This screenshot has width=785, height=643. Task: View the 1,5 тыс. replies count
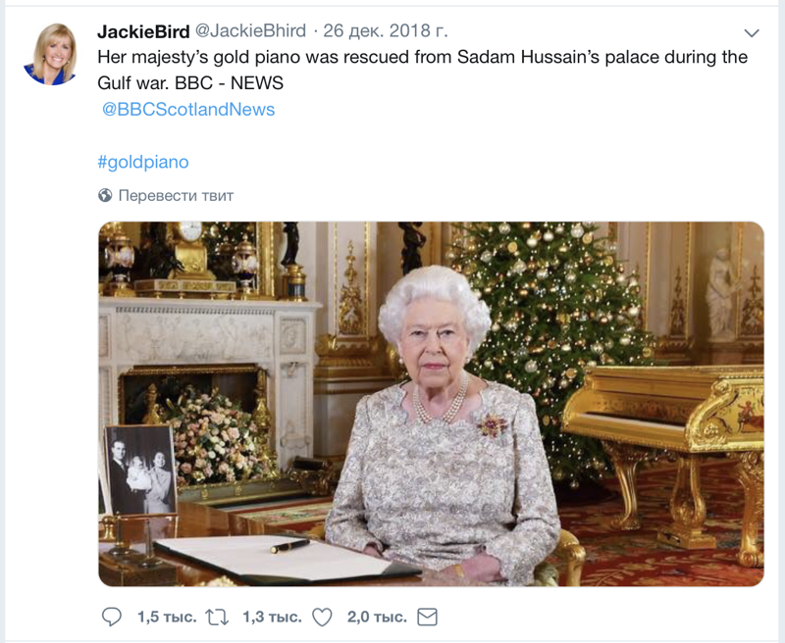[167, 618]
